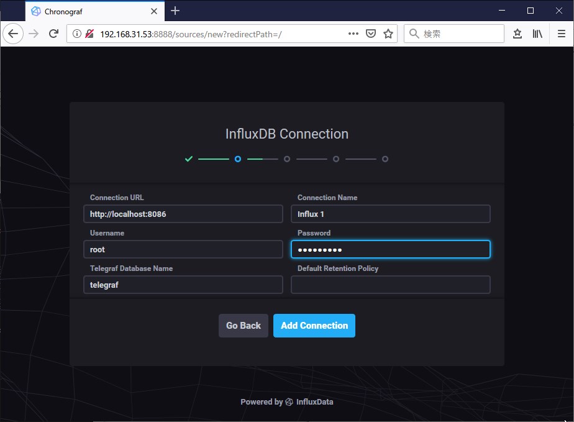574x422 pixels.
Task: Click the Go Back button
Action: point(244,325)
